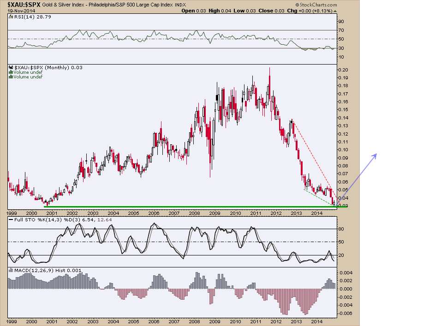Click the 0.18 price axis label
Viewport: 429px width, 326px height.
pyautogui.click(x=343, y=86)
